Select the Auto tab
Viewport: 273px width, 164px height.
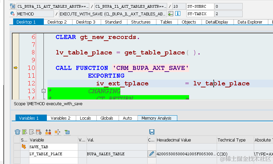click(x=127, y=118)
